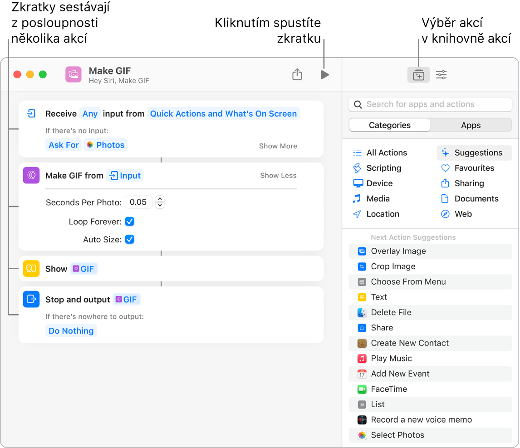Click the search apps and actions field
520x448 pixels.
coord(430,104)
